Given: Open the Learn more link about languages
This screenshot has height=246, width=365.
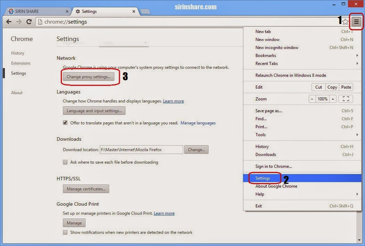Looking at the screenshot, I should [x=173, y=101].
